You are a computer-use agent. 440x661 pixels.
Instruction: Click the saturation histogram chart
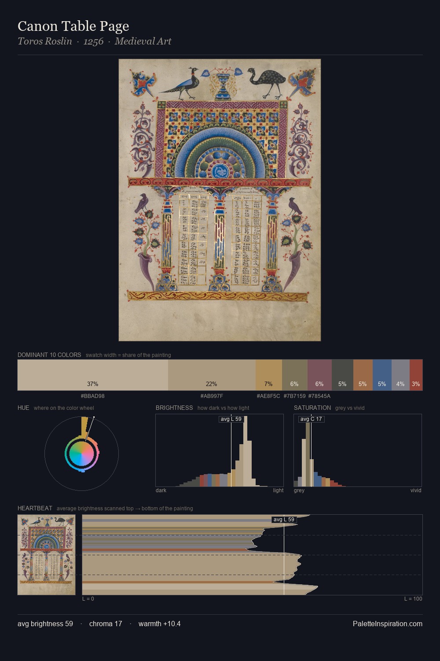pos(358,450)
